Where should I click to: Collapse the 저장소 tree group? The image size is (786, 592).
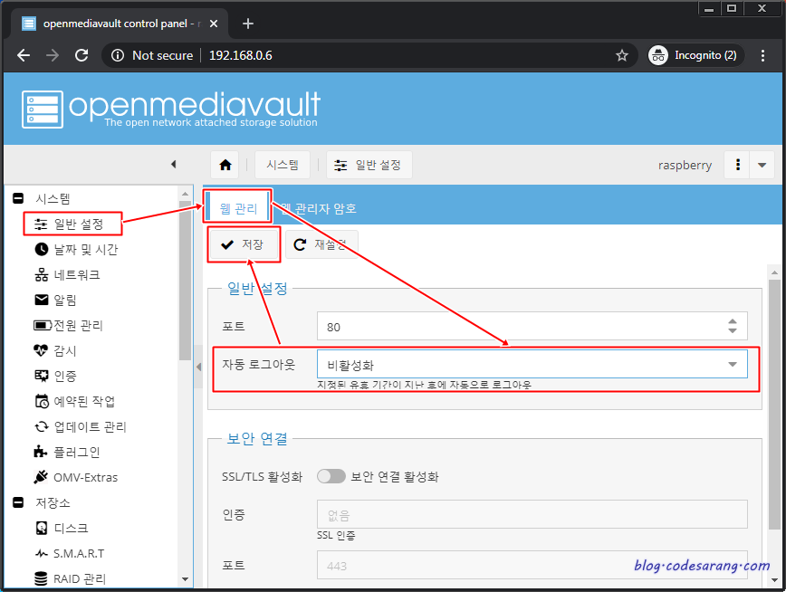(18, 502)
